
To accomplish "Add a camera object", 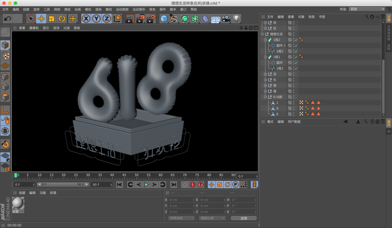I will [226, 19].
